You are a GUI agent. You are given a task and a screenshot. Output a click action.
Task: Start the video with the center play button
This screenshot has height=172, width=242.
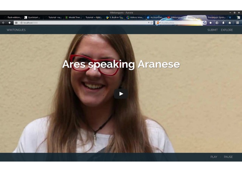click(121, 94)
